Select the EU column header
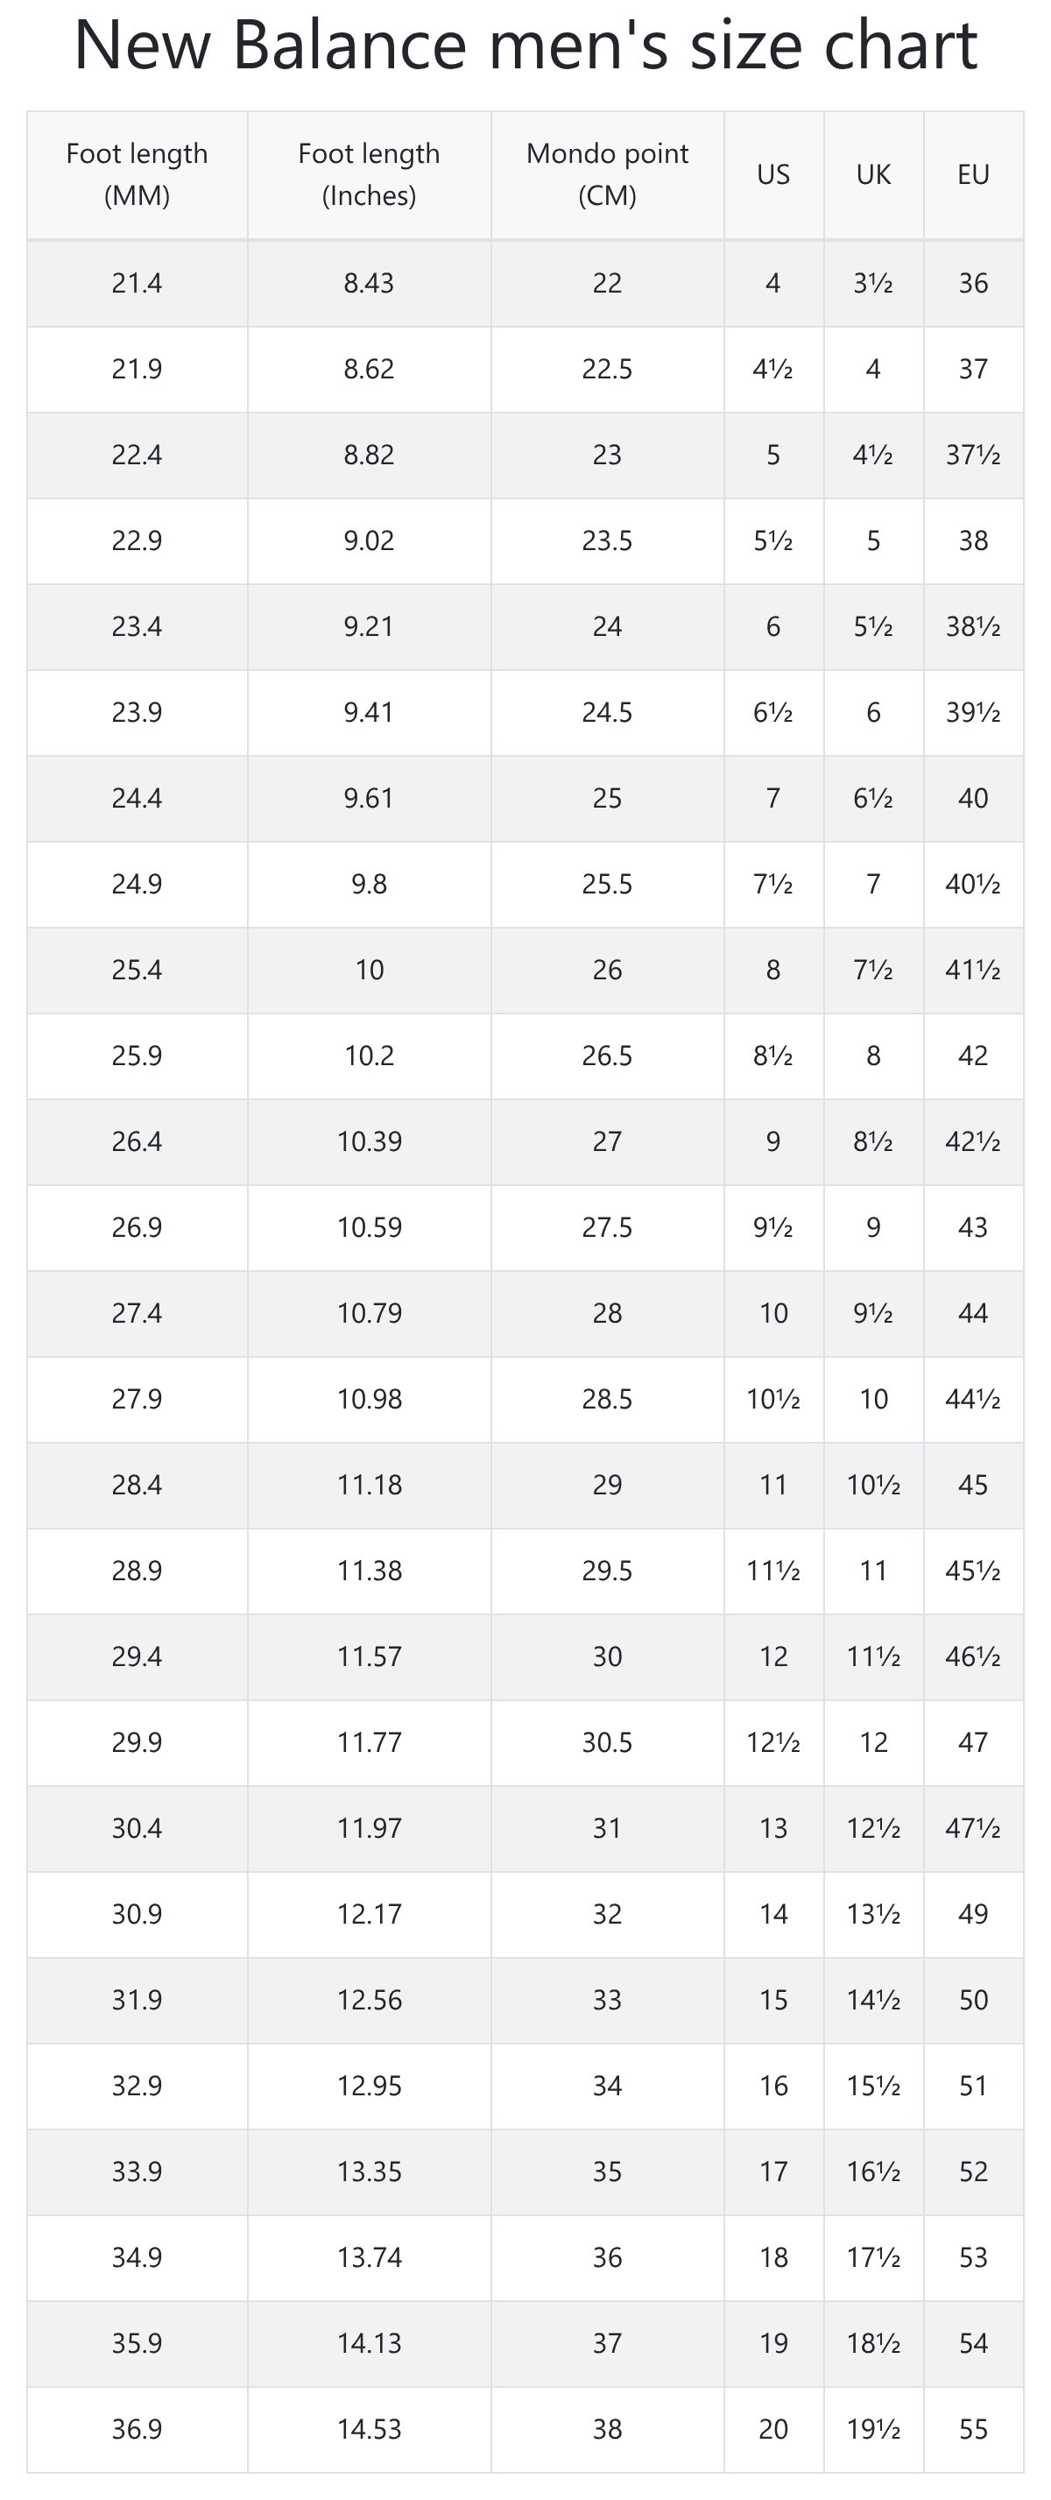This screenshot has width=1051, height=2500. (x=973, y=174)
